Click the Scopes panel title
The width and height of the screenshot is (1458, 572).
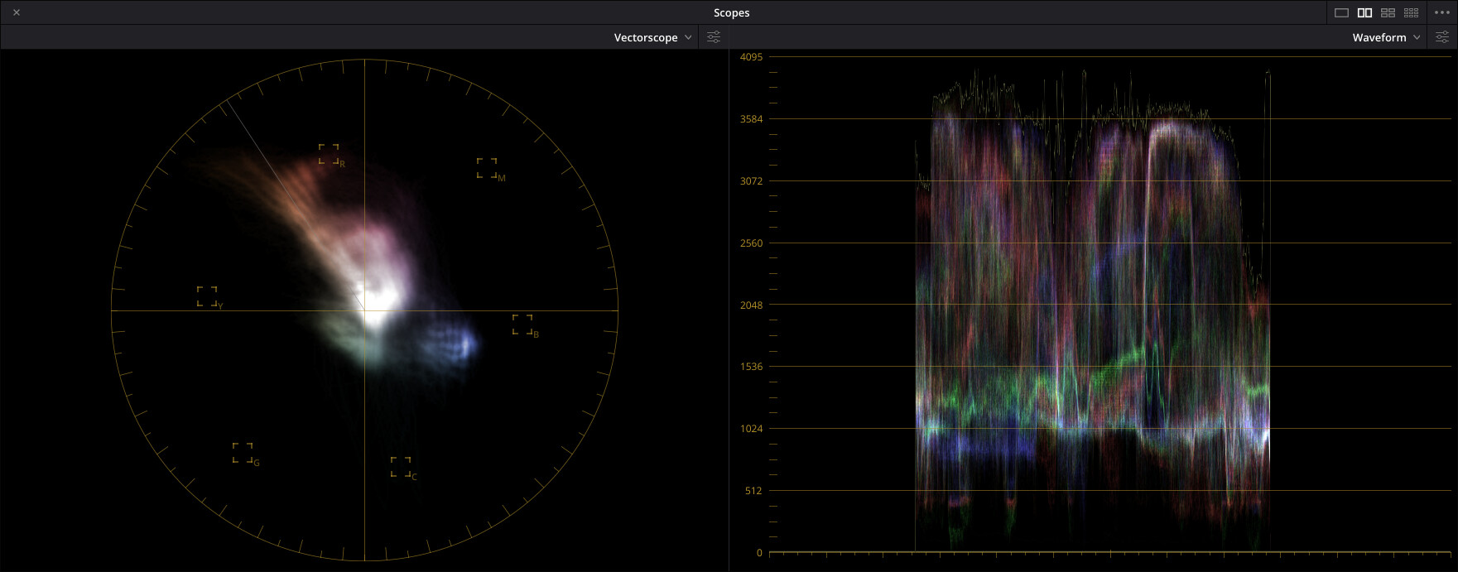click(x=731, y=12)
